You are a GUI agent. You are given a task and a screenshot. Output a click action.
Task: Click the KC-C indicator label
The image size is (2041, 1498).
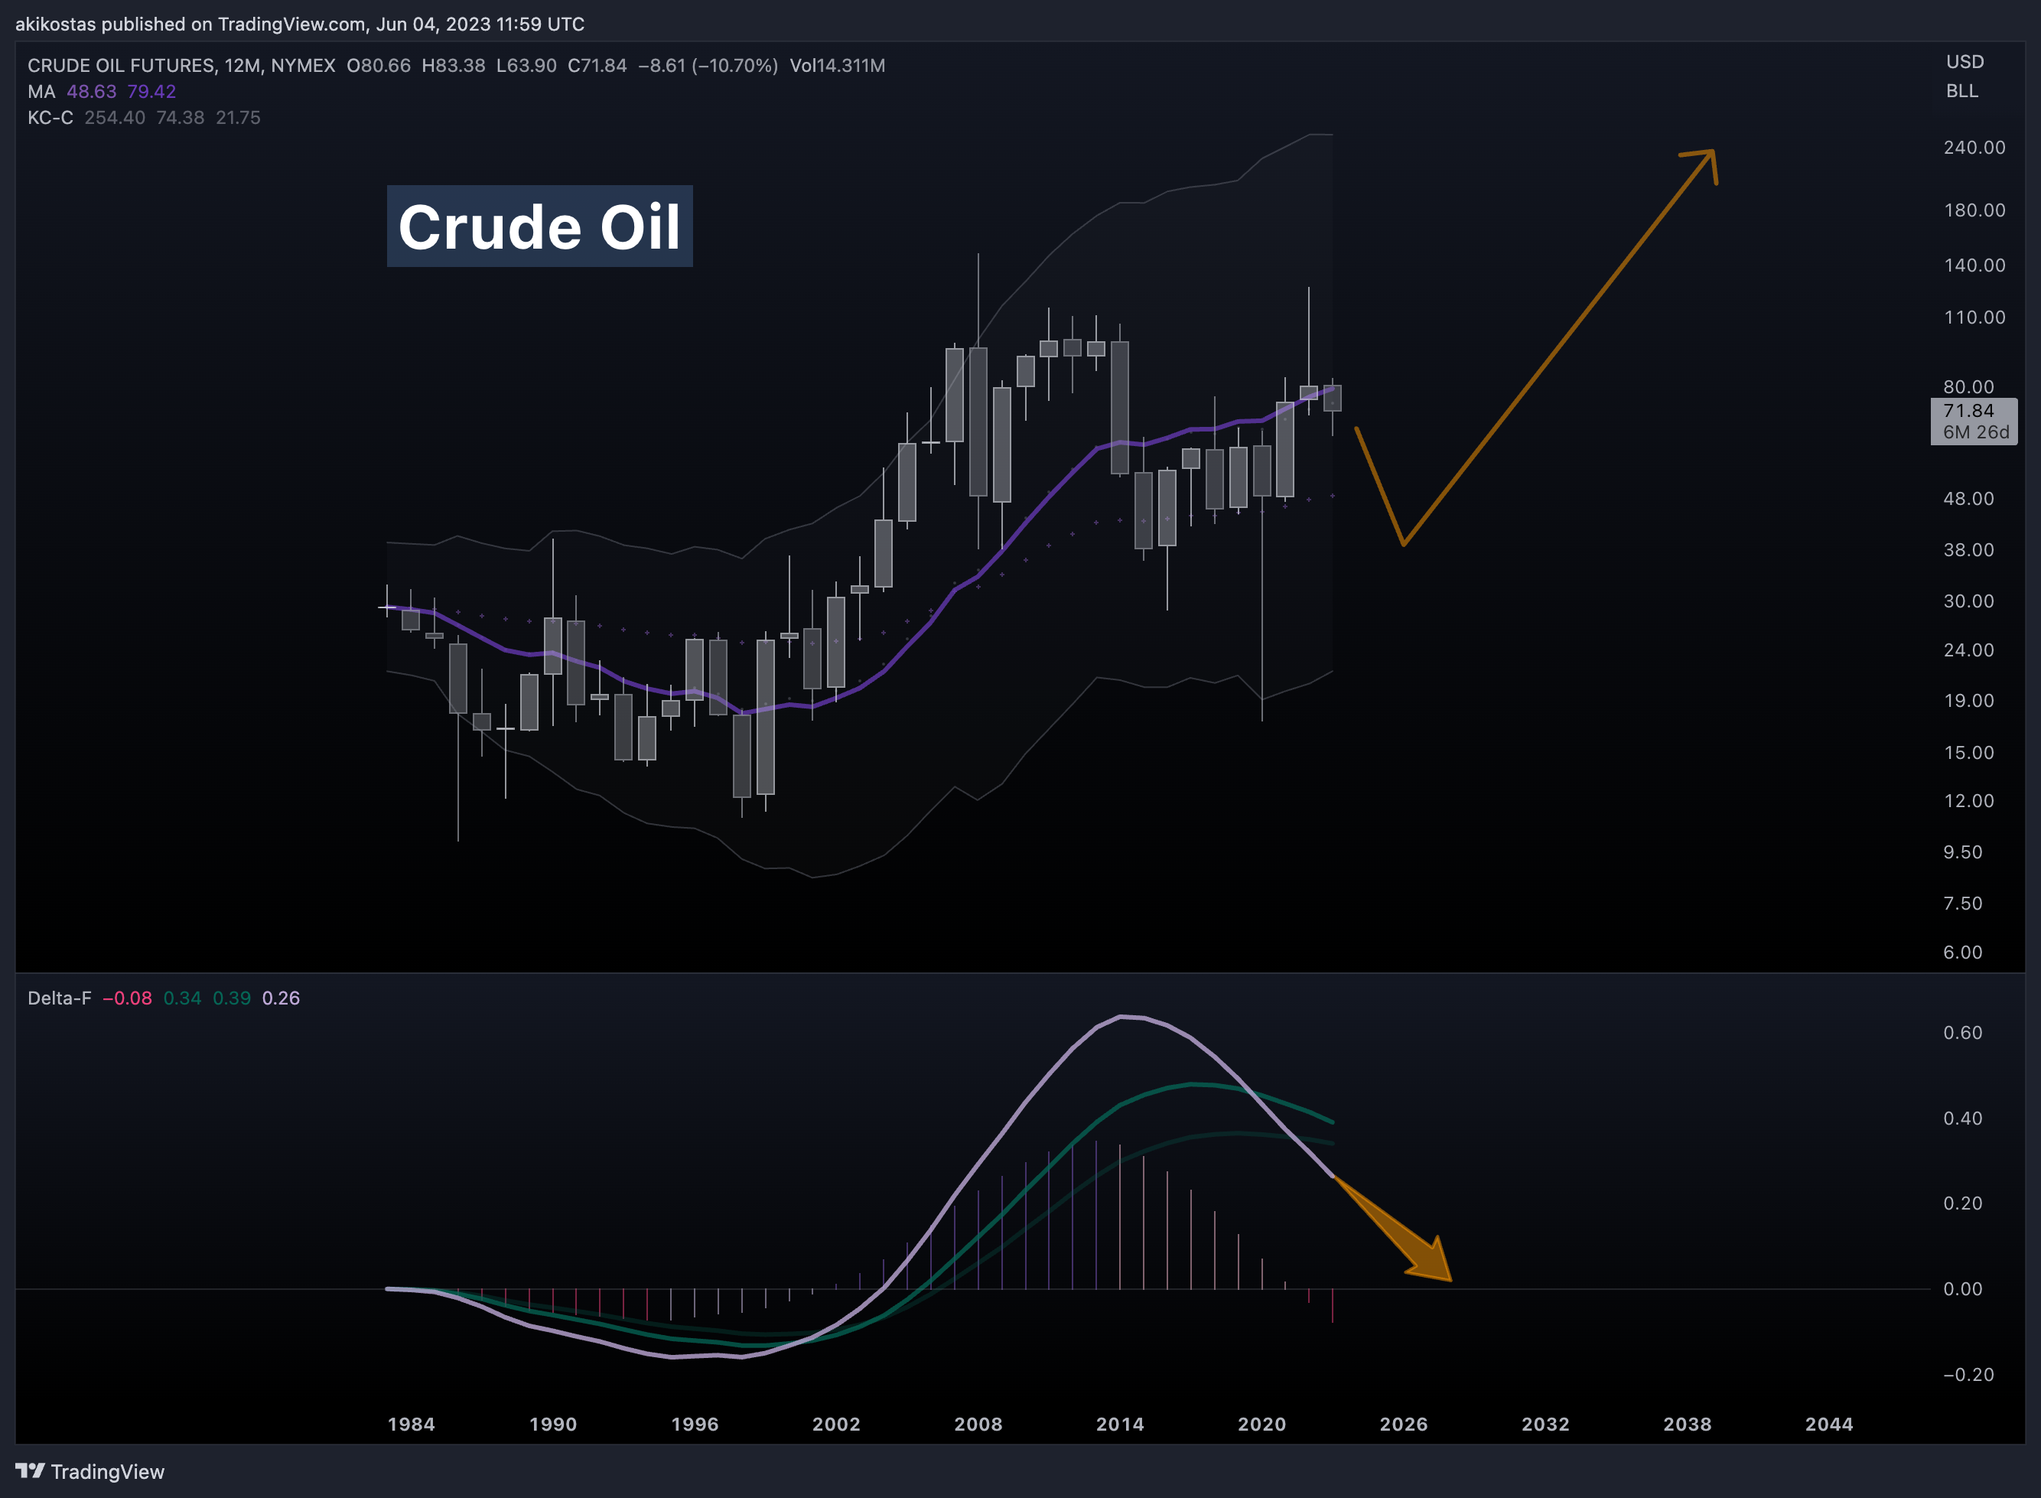50,118
